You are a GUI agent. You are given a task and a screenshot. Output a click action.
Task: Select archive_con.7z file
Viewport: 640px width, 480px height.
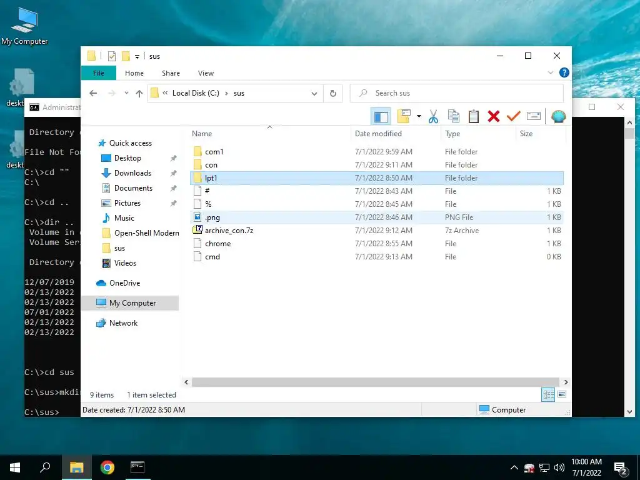pyautogui.click(x=377, y=230)
